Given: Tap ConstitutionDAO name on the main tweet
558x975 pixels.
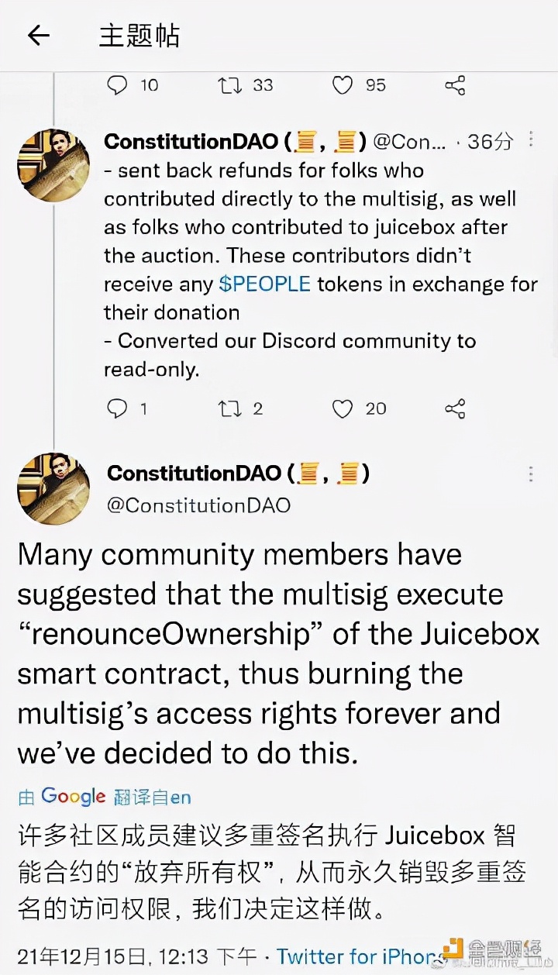Looking at the screenshot, I should pos(194,473).
